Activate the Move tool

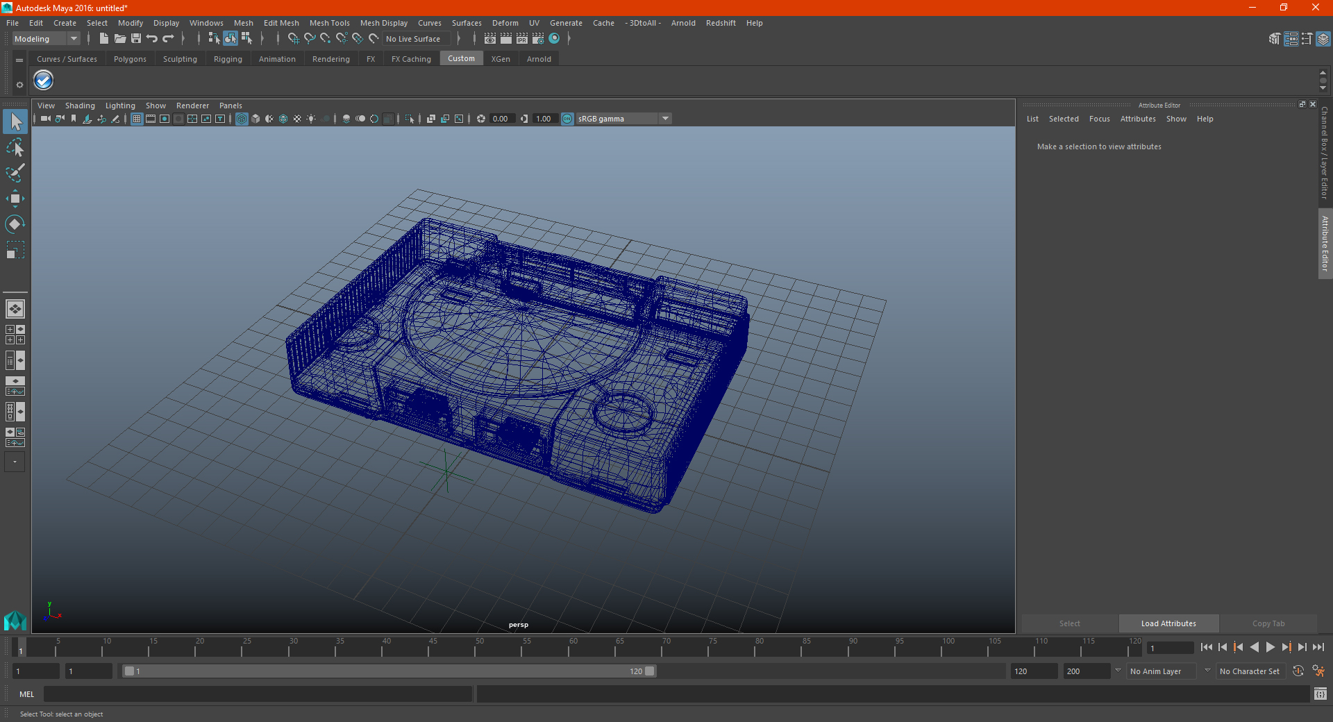[x=15, y=199]
